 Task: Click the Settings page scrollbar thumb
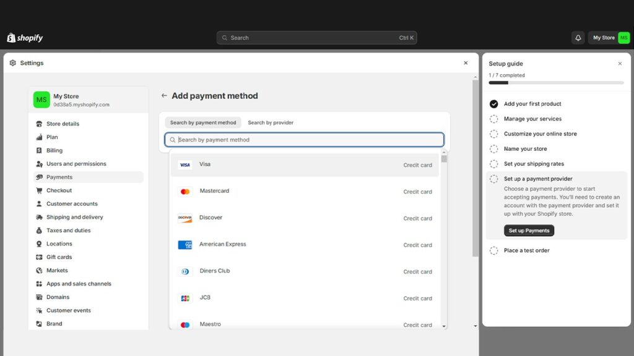click(475, 168)
